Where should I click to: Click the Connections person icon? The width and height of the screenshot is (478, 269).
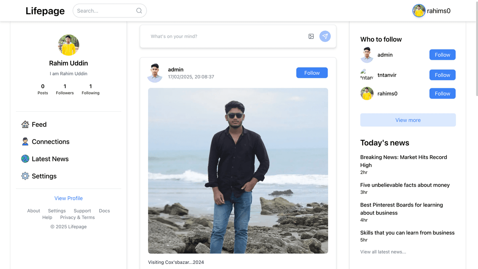[x=25, y=141]
